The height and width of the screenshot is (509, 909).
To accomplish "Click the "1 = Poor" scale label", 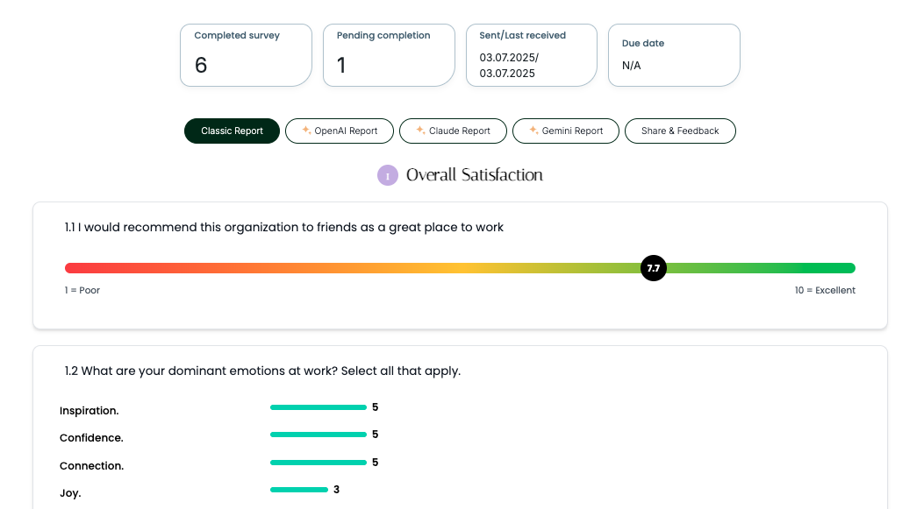I will pyautogui.click(x=82, y=290).
